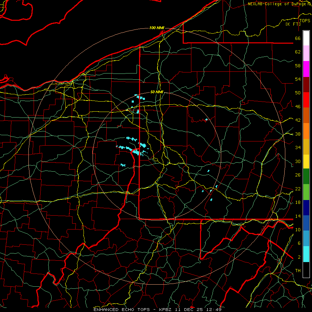Viewport: 312px width, 312px height.
Task: Click the legend value '18'
Action: tap(298, 202)
